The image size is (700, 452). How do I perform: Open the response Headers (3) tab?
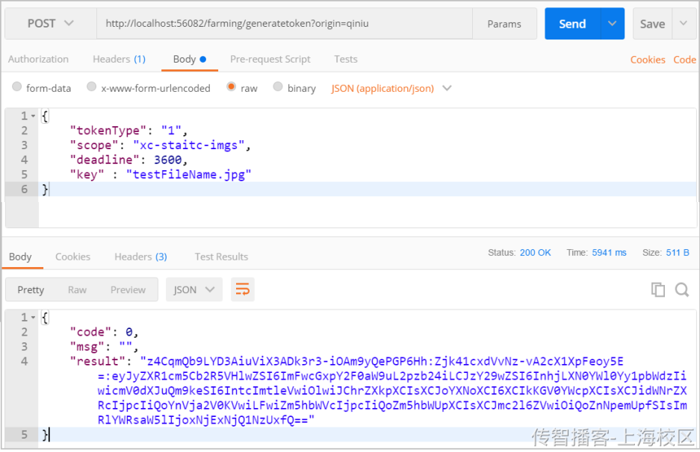point(140,257)
